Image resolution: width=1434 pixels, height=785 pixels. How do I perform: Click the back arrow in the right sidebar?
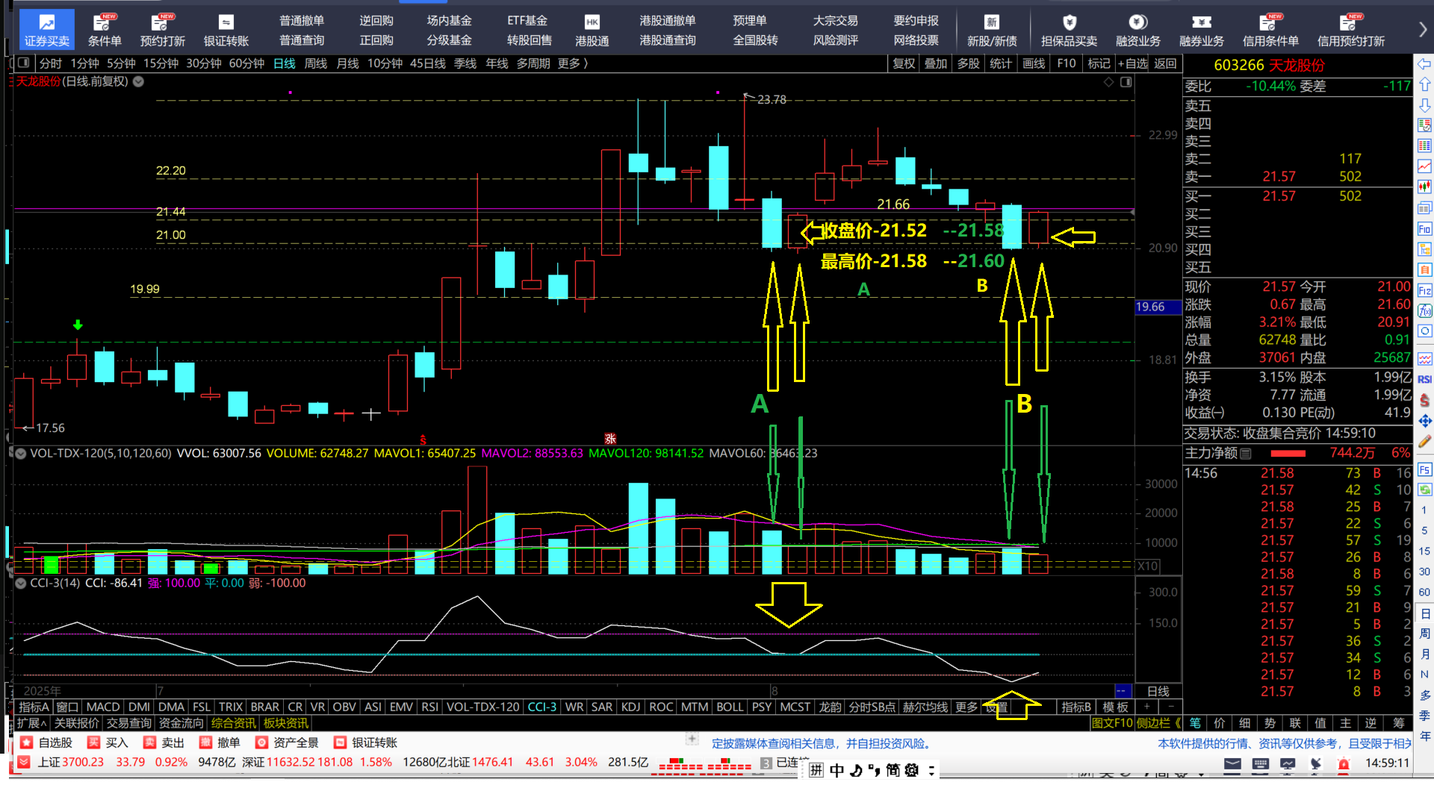[x=1425, y=65]
